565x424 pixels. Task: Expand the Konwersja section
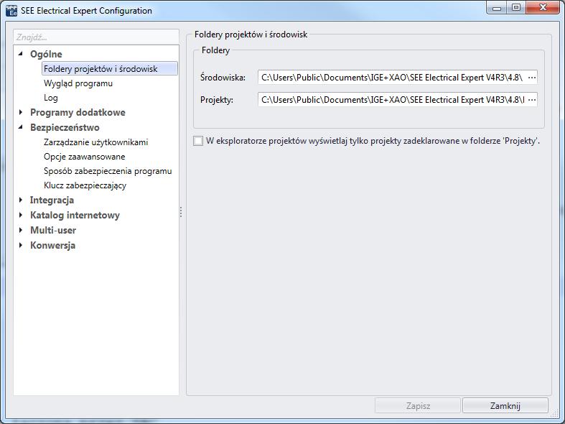(x=21, y=245)
